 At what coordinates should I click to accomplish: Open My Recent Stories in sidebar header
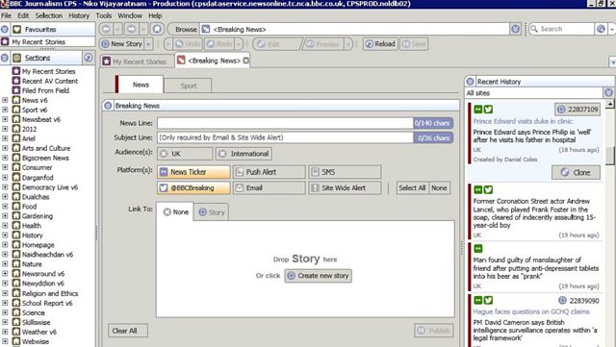tap(38, 41)
